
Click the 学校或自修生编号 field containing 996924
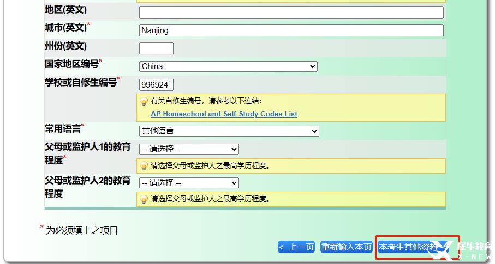click(x=156, y=85)
